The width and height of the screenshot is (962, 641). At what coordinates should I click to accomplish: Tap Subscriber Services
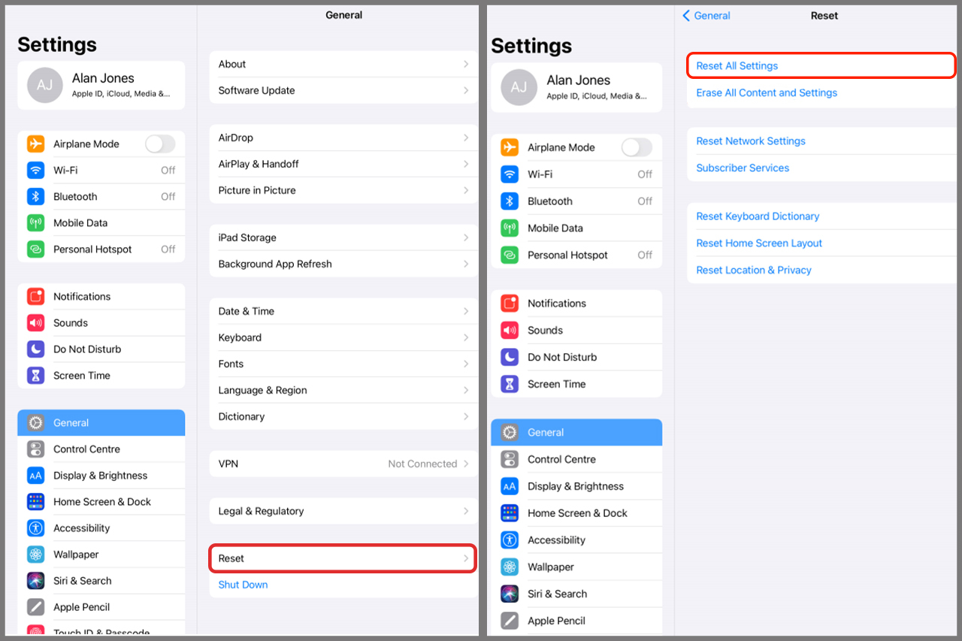[x=821, y=168]
